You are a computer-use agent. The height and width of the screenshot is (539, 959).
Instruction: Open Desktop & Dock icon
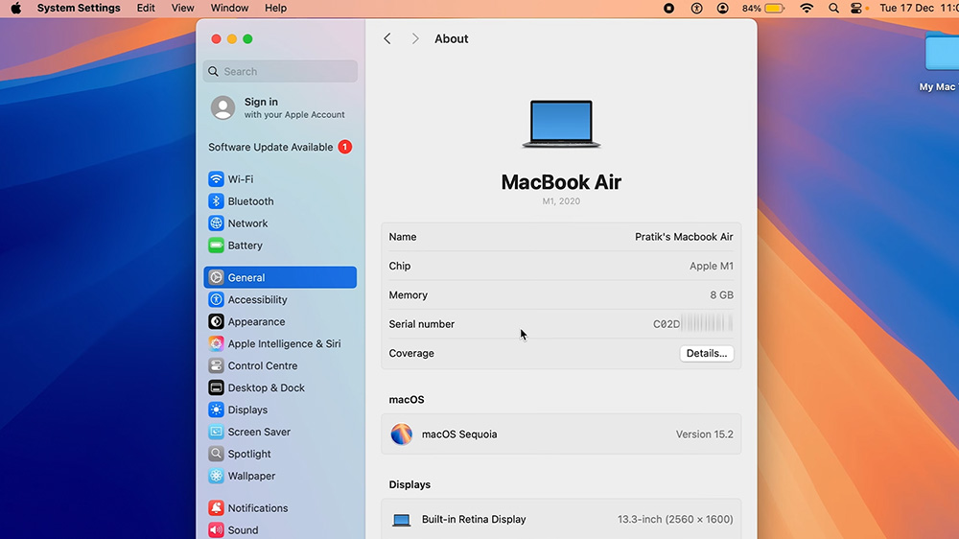216,387
